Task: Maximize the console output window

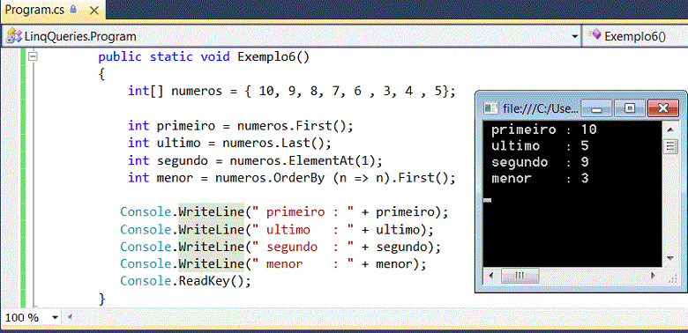Action: coord(629,107)
